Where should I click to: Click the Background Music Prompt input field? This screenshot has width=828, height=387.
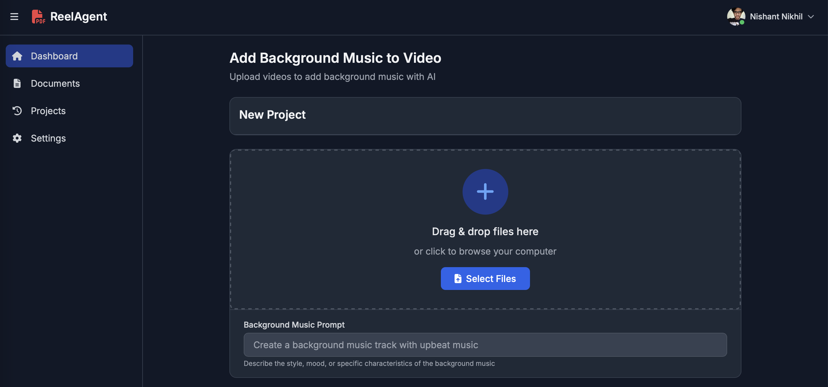(x=485, y=344)
